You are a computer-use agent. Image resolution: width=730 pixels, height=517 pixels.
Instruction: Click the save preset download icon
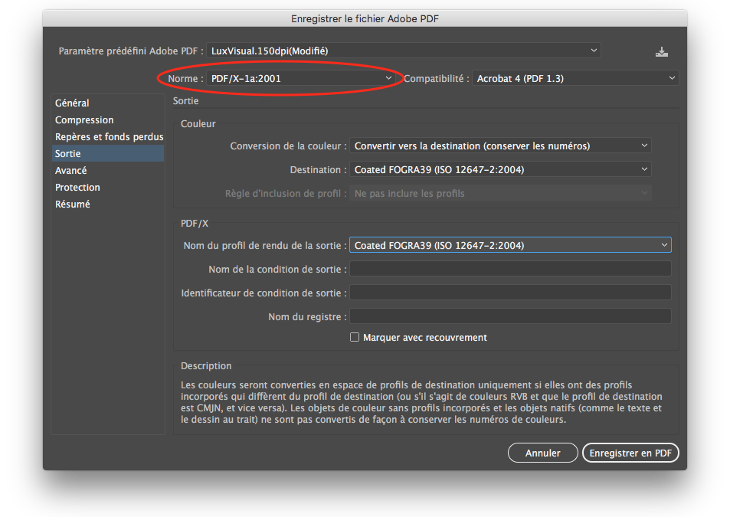[x=662, y=52]
